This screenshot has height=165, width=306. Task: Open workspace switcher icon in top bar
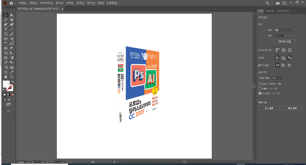[x=285, y=3]
